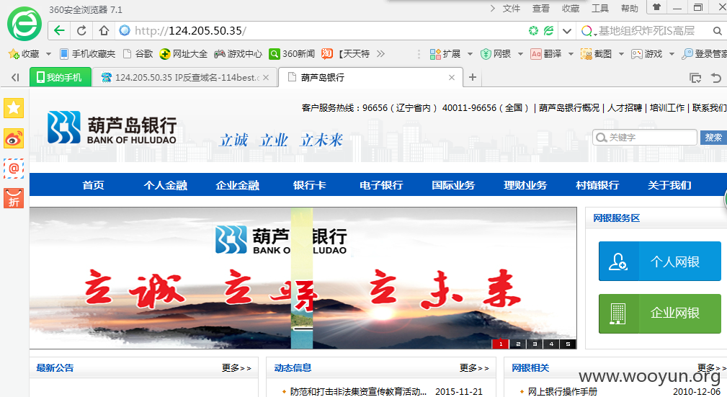Open the favorites star sidebar icon
Viewport: 727px width, 397px height.
tap(14, 108)
